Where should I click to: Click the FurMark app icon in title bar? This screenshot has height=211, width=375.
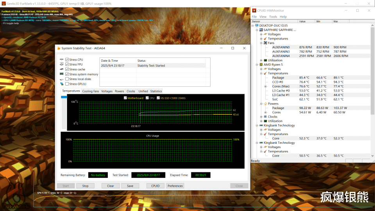(x=4, y=4)
